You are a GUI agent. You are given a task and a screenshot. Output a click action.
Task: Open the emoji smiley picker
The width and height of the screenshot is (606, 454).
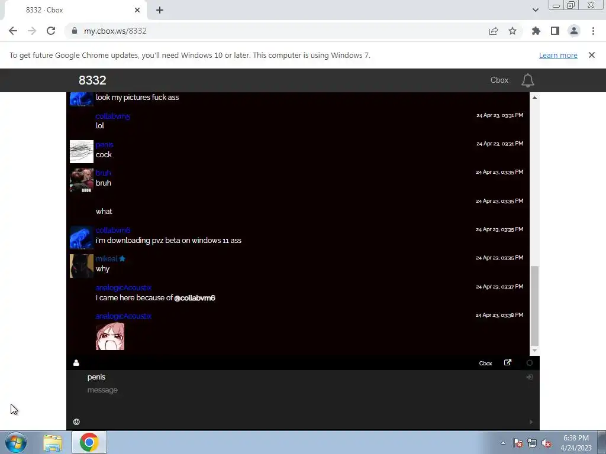(76, 422)
